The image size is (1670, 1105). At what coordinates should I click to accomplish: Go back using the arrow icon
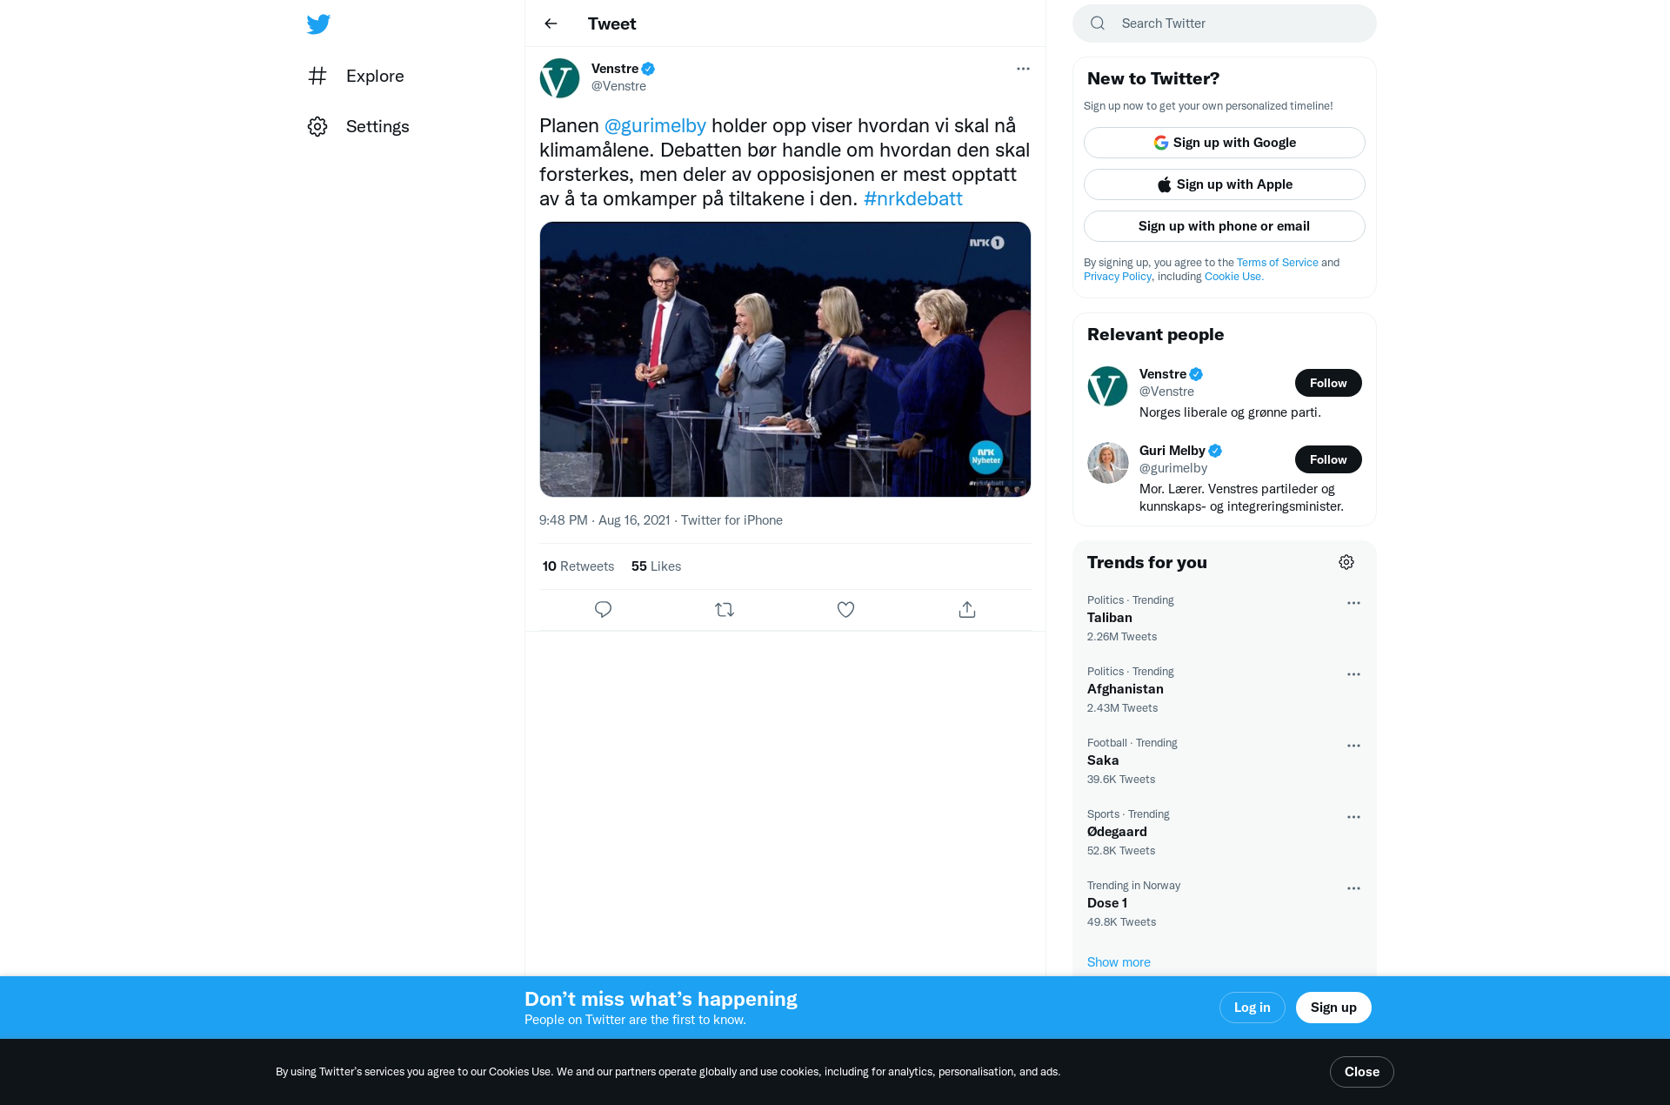click(x=551, y=23)
